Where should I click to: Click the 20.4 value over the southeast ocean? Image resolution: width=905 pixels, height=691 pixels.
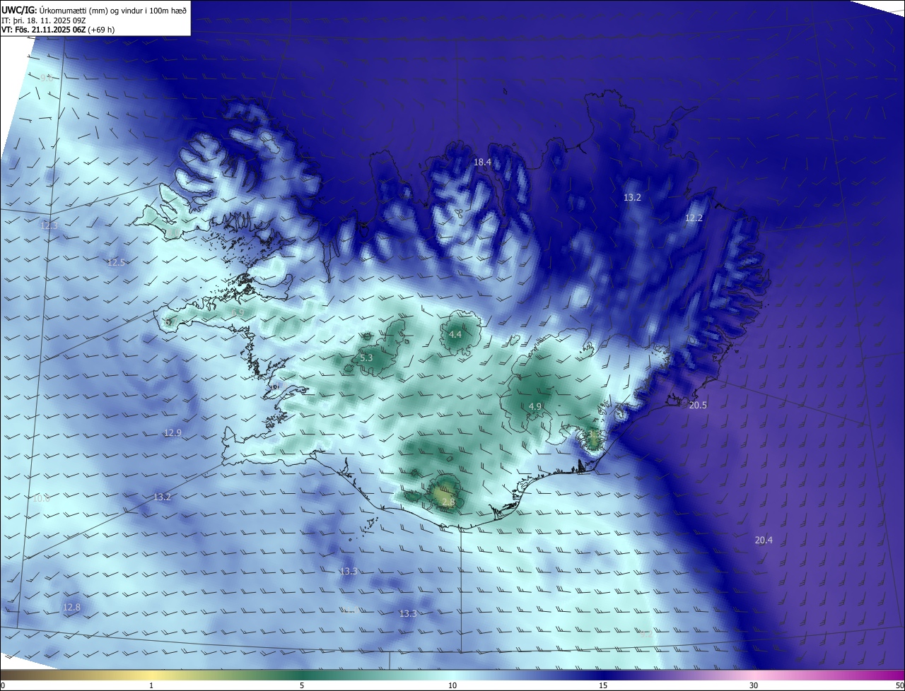point(764,541)
